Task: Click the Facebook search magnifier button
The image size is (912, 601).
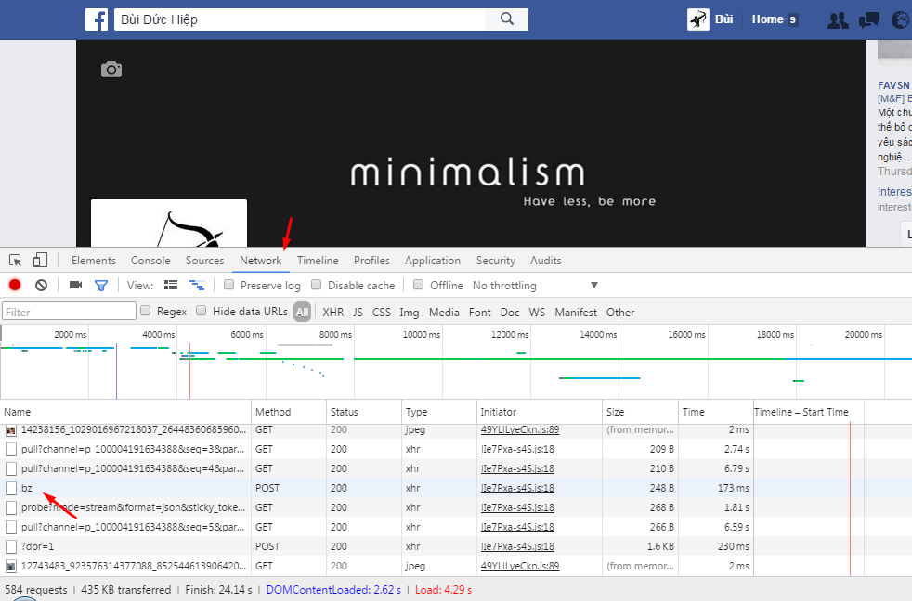Action: click(x=507, y=19)
